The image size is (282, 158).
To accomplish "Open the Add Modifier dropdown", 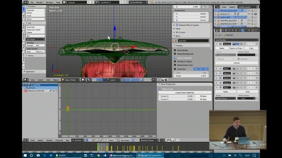I will 237,40.
